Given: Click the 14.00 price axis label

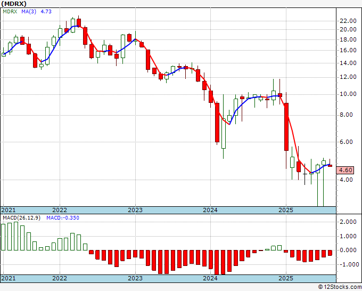Looking at the screenshot, I should (x=348, y=63).
